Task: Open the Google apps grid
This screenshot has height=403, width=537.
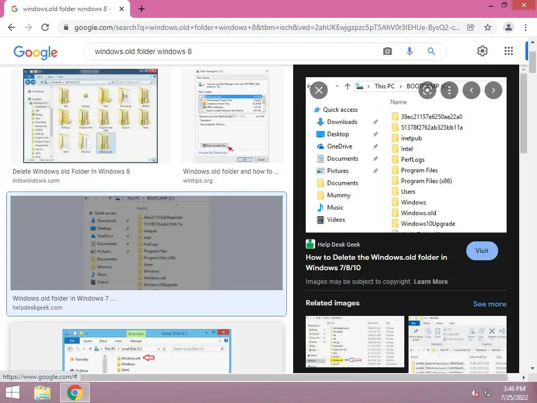Action: [x=509, y=51]
